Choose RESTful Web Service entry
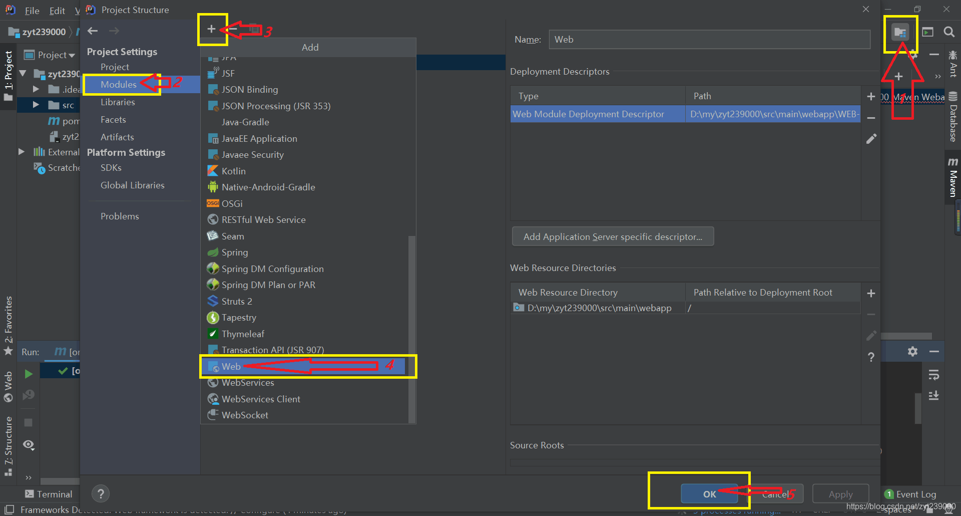This screenshot has height=516, width=961. (304, 219)
